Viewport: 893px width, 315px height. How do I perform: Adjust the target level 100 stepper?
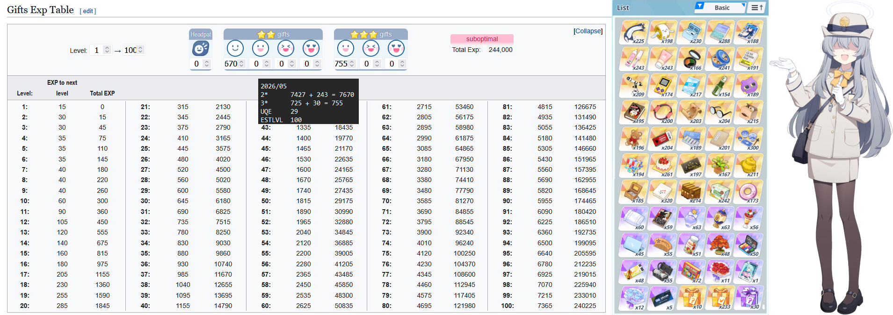[141, 50]
